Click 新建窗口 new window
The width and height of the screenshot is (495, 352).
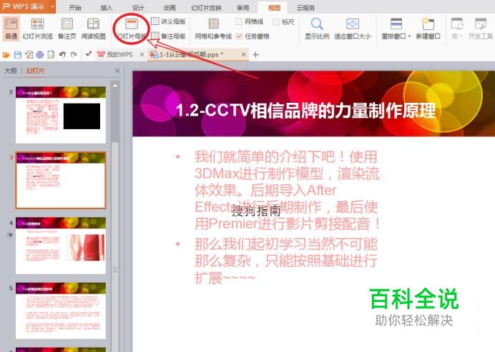point(428,29)
